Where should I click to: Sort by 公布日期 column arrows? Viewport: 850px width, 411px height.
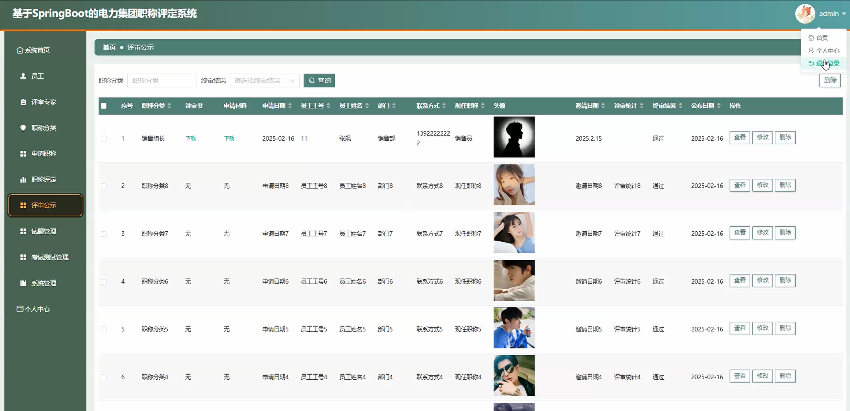tap(719, 106)
